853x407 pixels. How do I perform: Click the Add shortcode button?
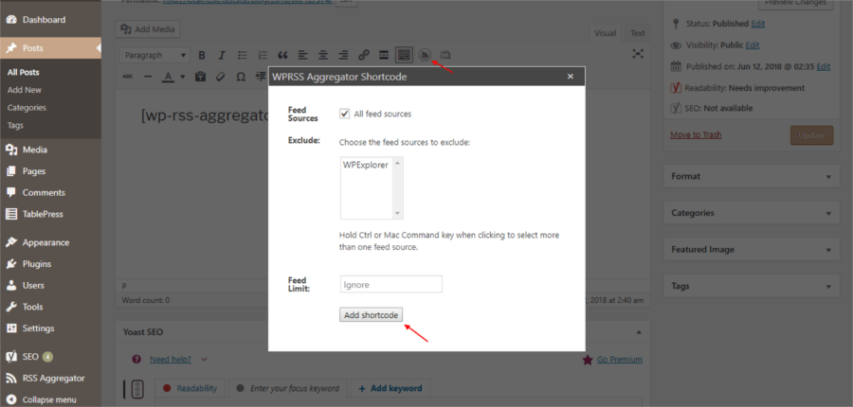point(371,314)
